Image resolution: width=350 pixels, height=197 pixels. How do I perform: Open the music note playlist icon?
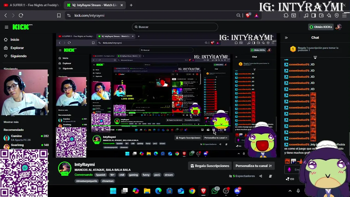pos(306,16)
